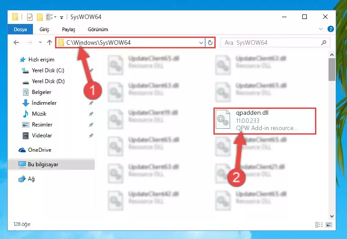This screenshot has width=347, height=239.
Task: Click pin icon next to İndirmeler
Action: point(91,103)
